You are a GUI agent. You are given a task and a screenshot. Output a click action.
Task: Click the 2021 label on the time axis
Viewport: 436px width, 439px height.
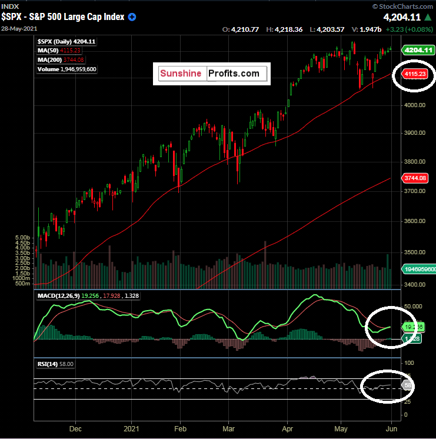(x=131, y=428)
